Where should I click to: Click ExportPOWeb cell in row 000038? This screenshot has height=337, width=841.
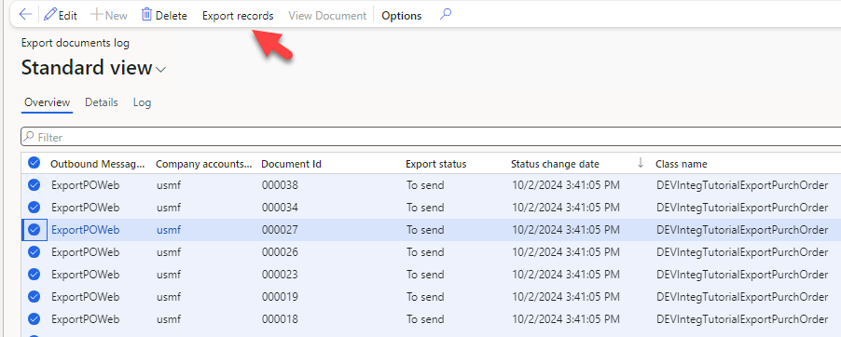pyautogui.click(x=85, y=185)
